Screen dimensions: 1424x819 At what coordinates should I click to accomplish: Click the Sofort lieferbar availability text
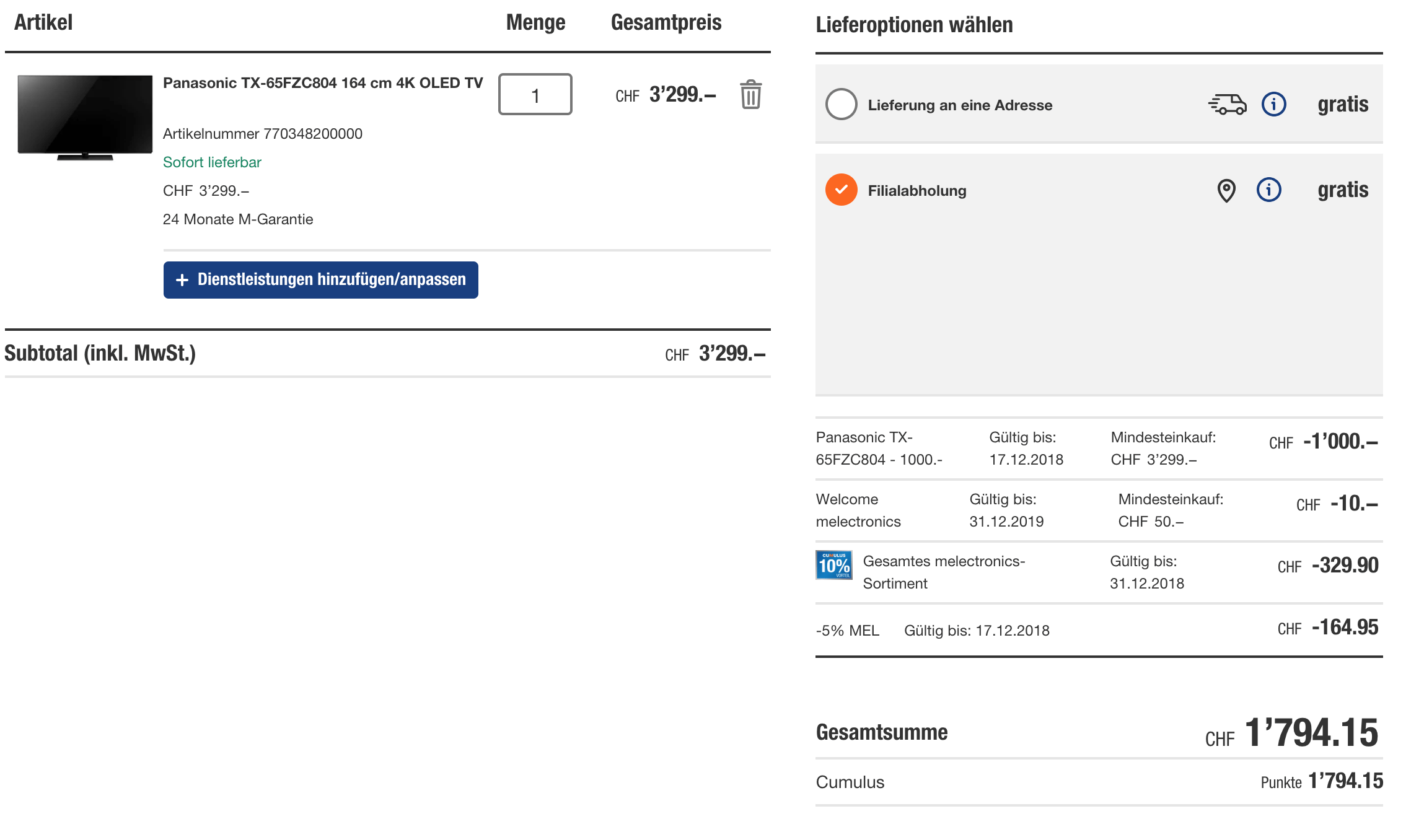click(212, 162)
